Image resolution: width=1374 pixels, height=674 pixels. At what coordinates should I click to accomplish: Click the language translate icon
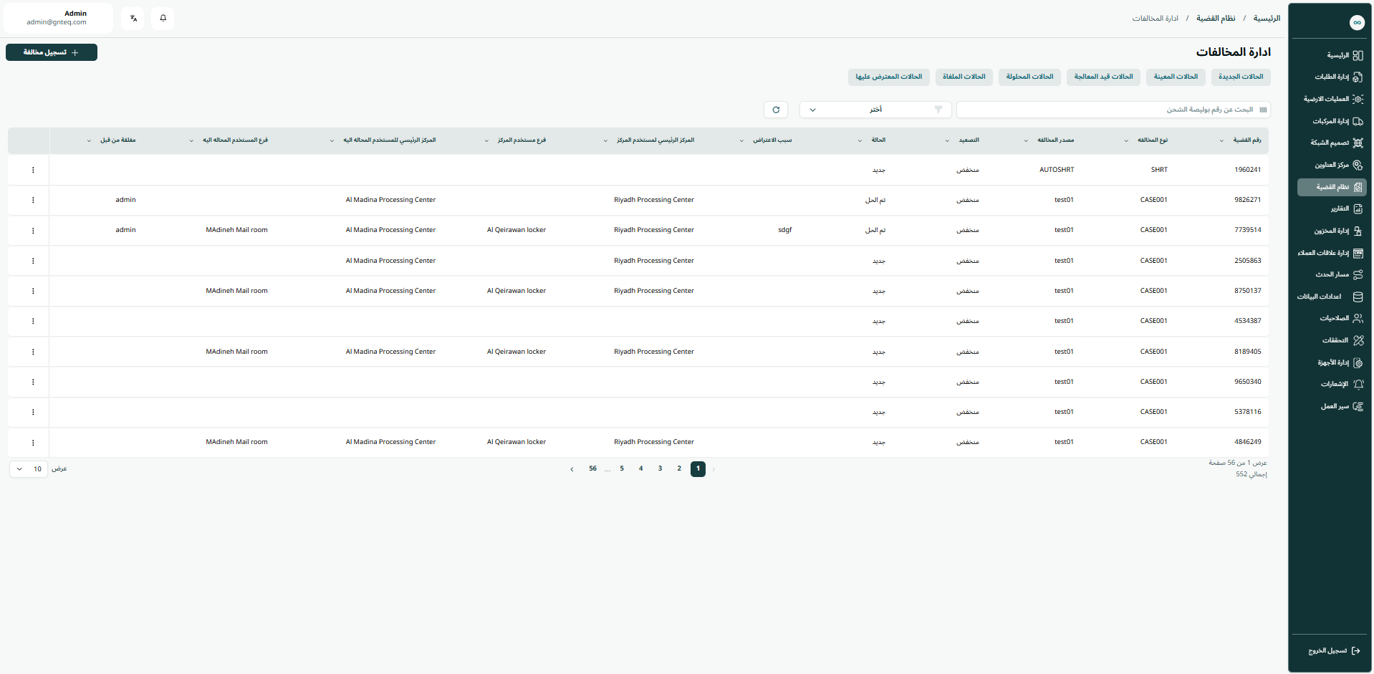[133, 19]
